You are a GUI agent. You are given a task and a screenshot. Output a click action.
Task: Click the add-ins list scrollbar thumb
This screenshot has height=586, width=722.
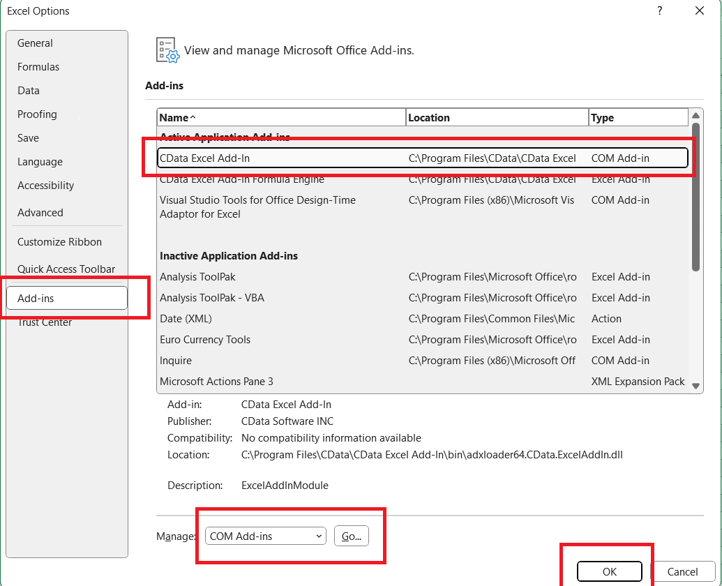695,197
